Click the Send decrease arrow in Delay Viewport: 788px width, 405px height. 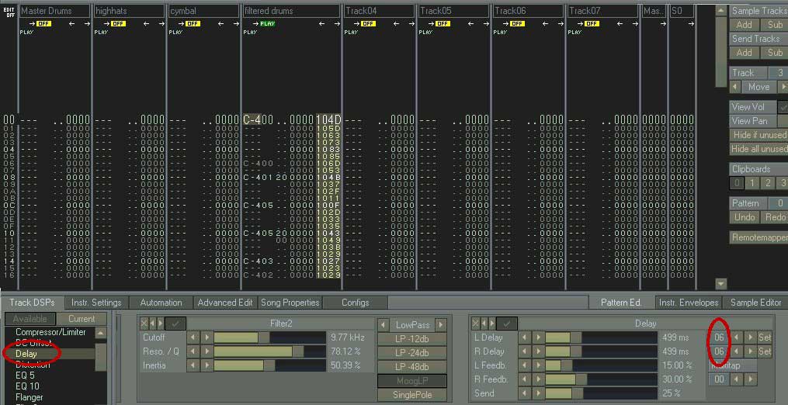(525, 393)
